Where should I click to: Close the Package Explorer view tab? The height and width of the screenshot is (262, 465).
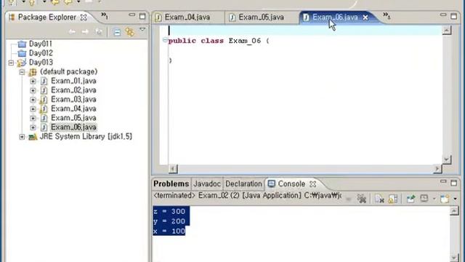click(84, 17)
